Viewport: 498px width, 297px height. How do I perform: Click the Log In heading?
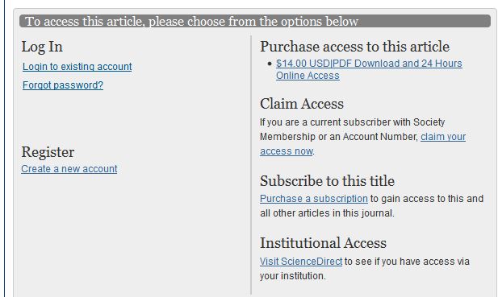pyautogui.click(x=42, y=47)
